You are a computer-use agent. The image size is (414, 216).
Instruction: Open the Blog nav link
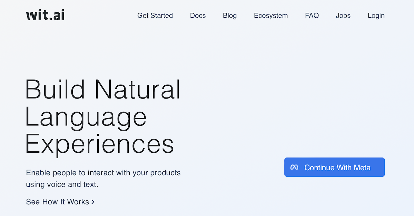coord(230,16)
